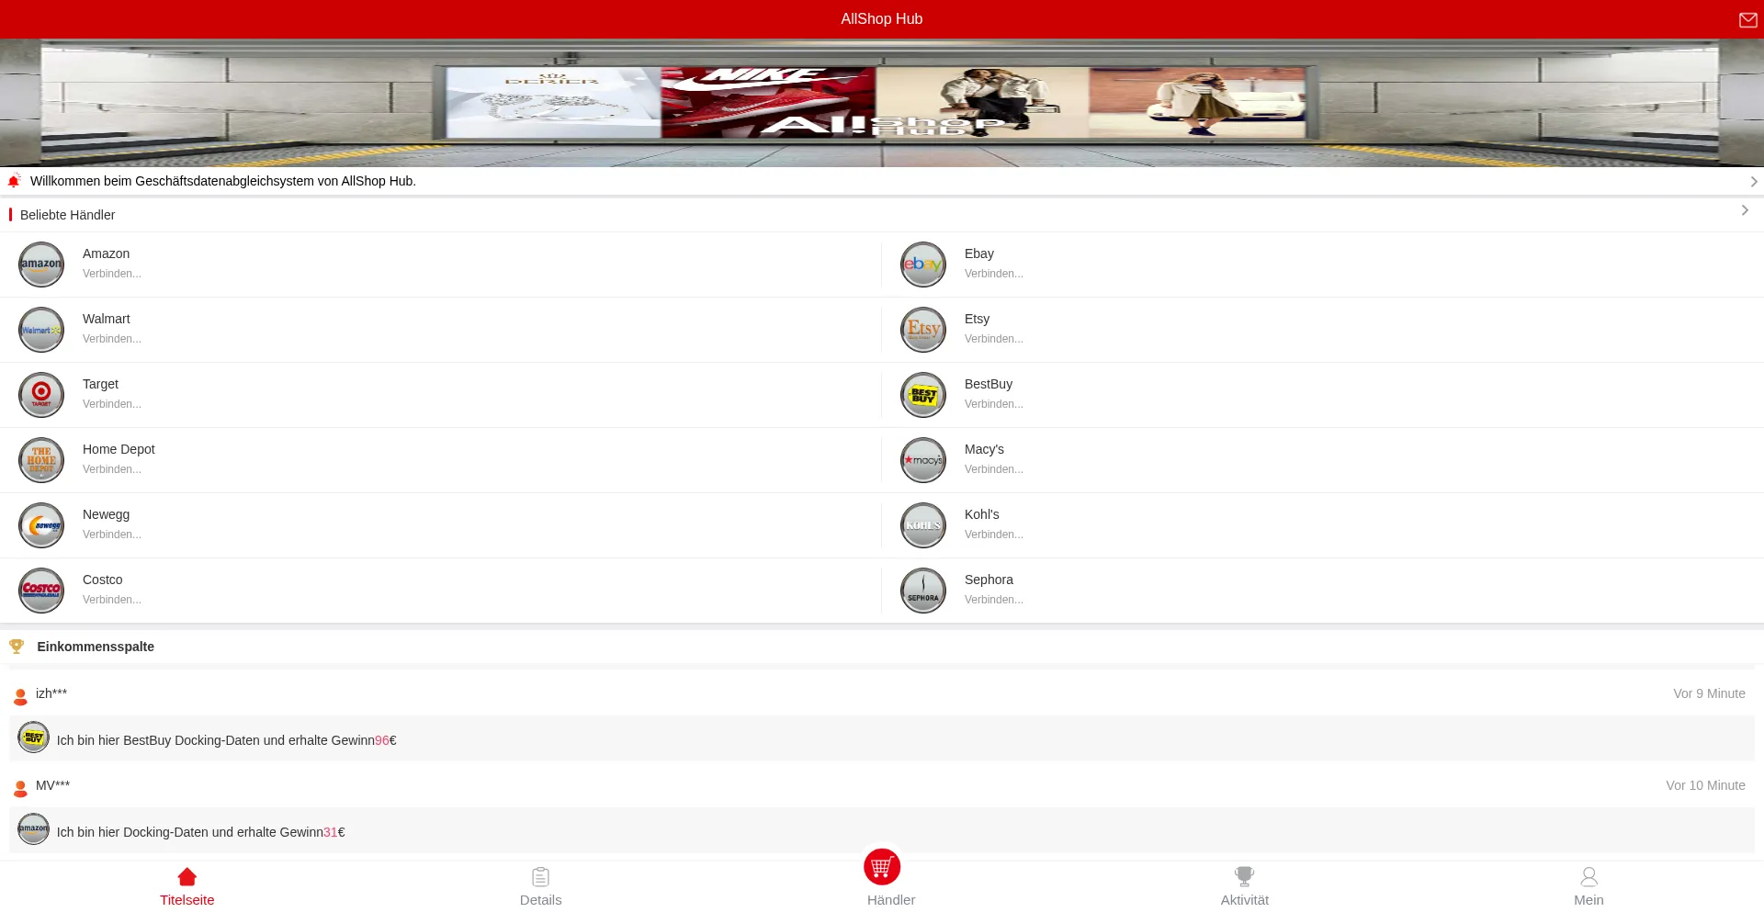1764x912 pixels.
Task: Select the Etsy merchant logo
Action: (x=923, y=330)
